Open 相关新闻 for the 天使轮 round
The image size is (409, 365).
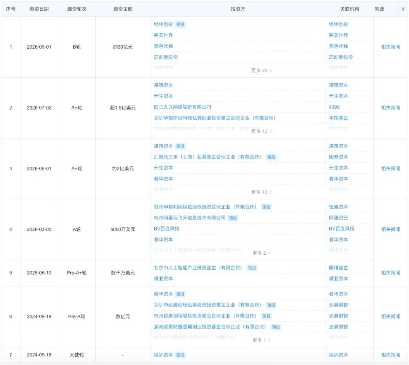pos(391,355)
